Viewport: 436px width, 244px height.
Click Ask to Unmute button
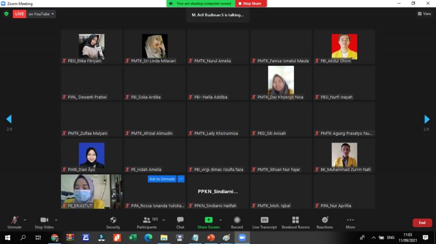(x=162, y=179)
